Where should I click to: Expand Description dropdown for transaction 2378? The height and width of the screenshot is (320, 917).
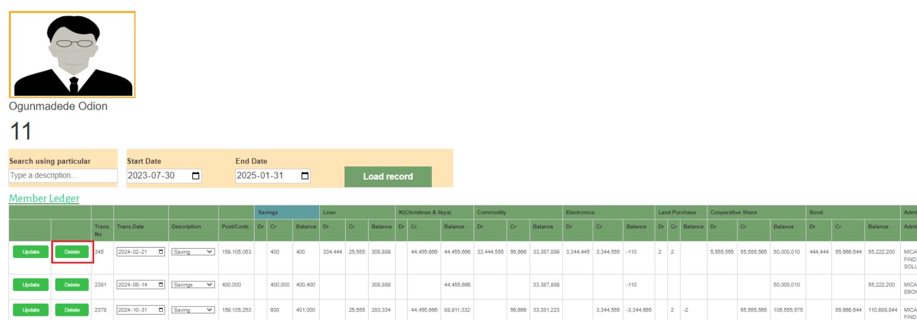(192, 311)
